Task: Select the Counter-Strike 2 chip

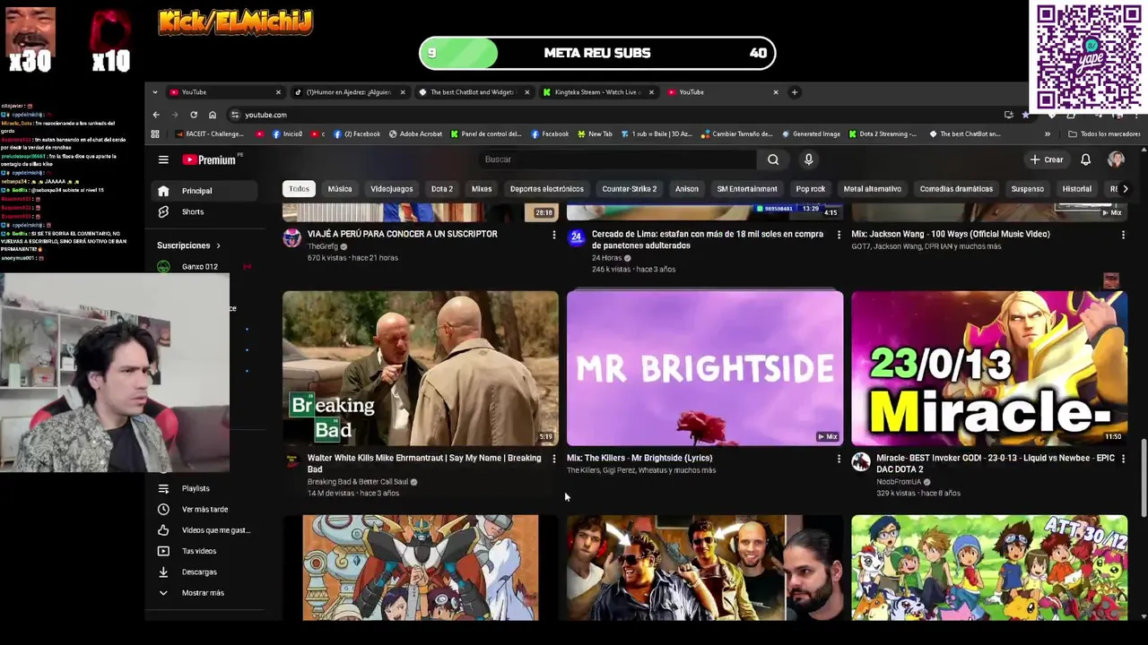Action: [x=630, y=189]
